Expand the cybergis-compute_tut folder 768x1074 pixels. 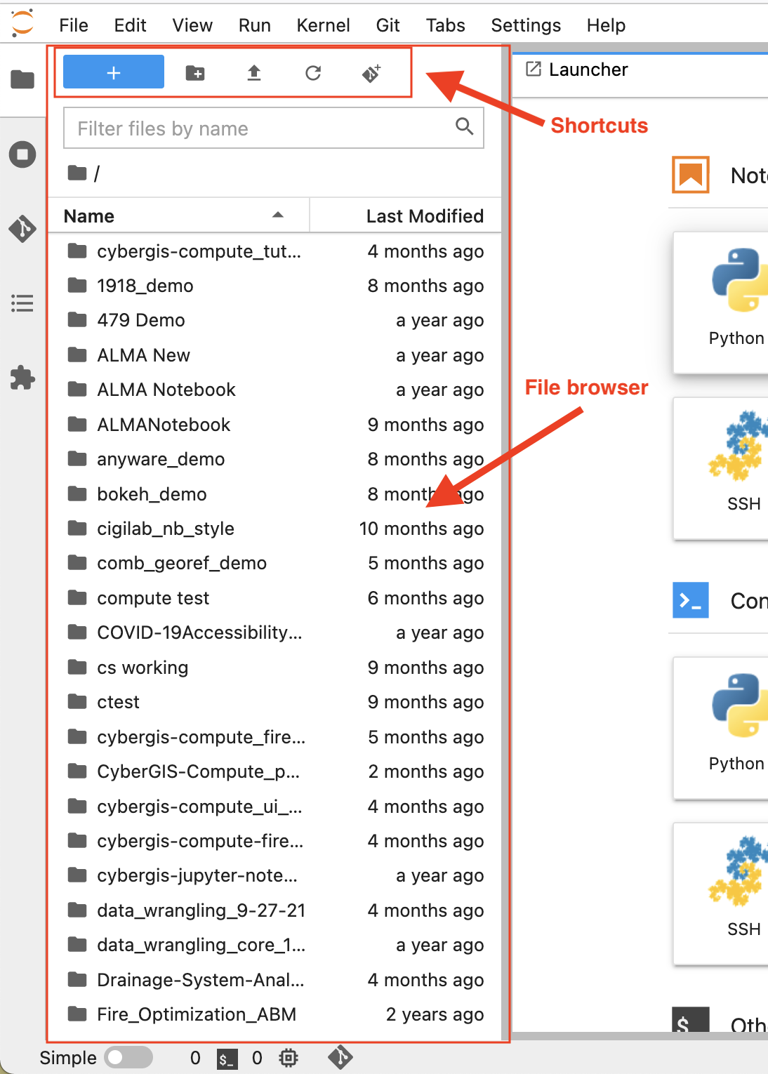tap(199, 251)
